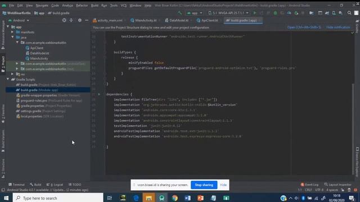Open the Refactor menu
Screen dimensions: 360x202
pyautogui.click(x=82, y=5)
